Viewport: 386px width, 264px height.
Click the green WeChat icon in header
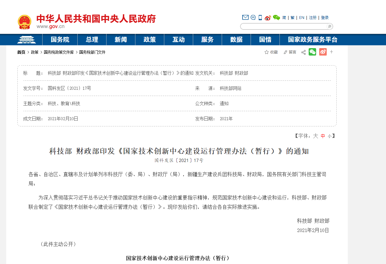[276, 18]
